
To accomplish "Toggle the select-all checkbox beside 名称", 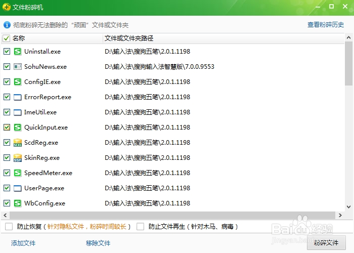I will [6, 38].
